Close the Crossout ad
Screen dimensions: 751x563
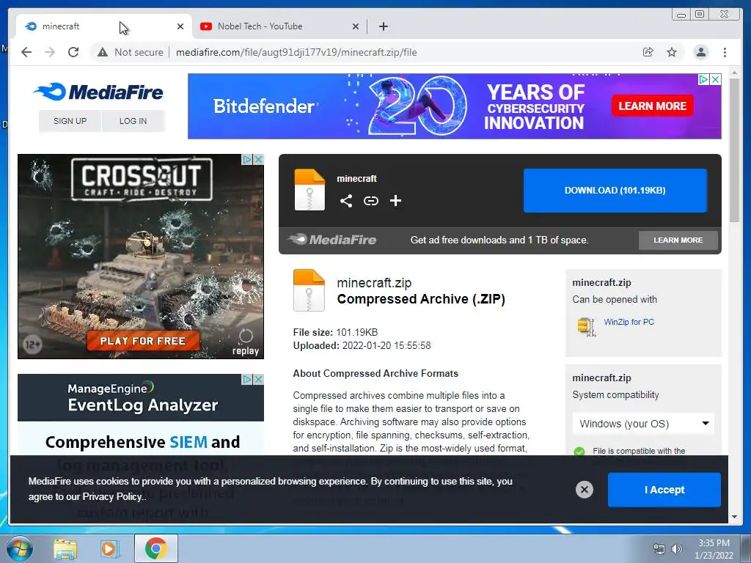click(x=259, y=159)
